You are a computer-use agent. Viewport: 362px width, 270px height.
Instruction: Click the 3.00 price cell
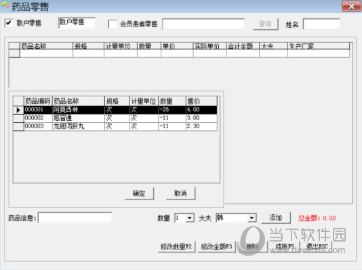201,118
